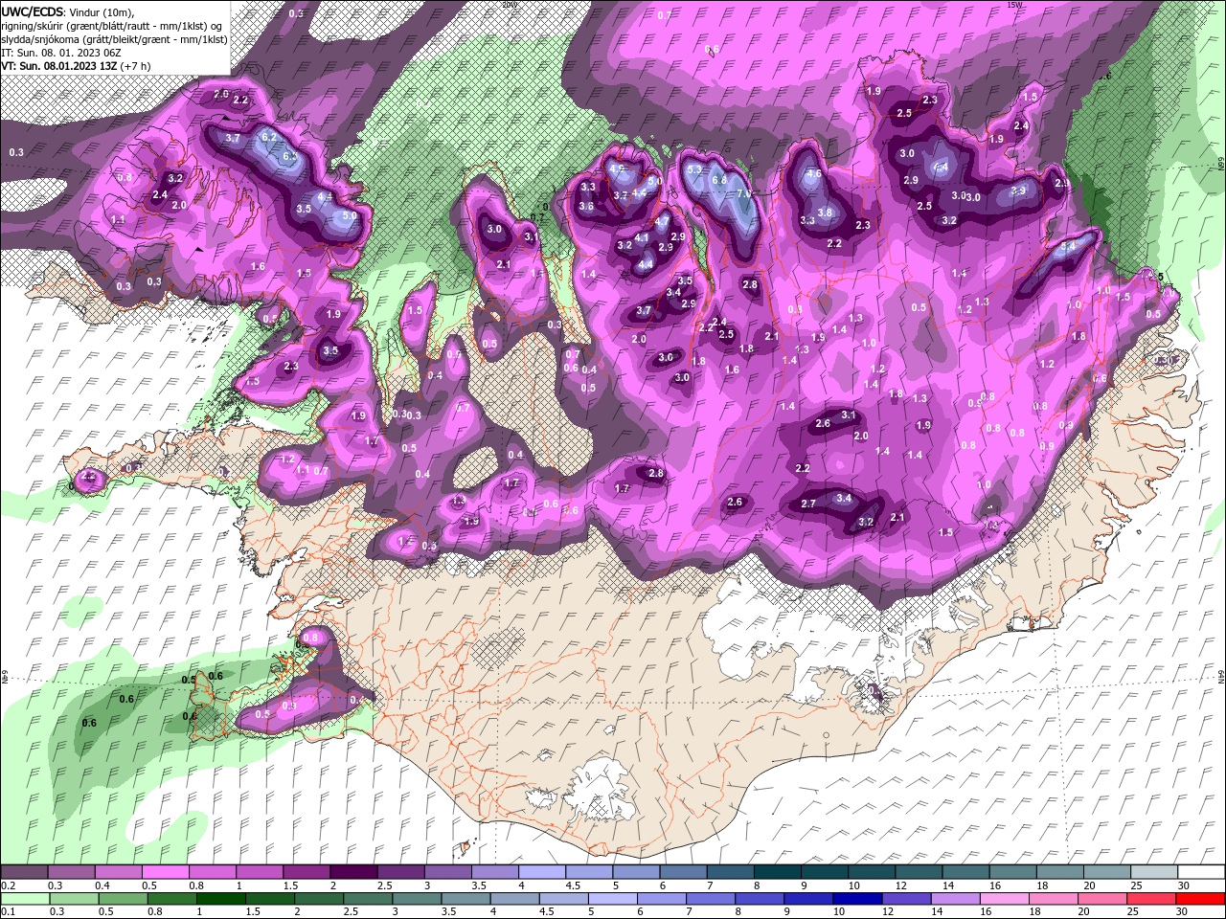Viewport: 1226px width, 919px height.
Task: Click the 2.7 snowfall value in the highlands
Action: click(807, 504)
